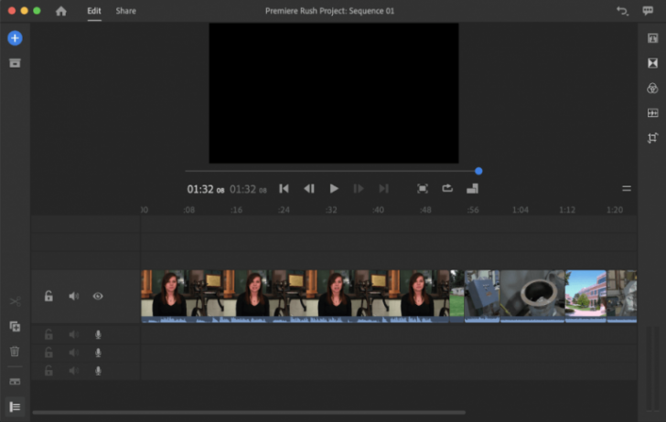Viewport: 666px width, 422px height.
Task: Toggle lock on main video track
Action: [x=48, y=296]
